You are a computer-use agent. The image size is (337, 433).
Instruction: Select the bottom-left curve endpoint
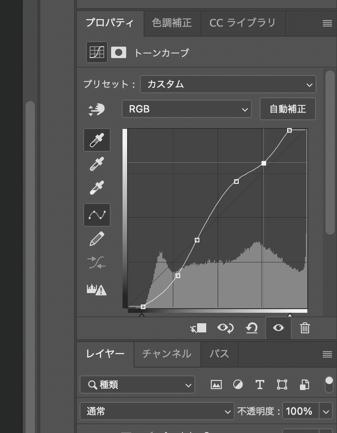[143, 307]
